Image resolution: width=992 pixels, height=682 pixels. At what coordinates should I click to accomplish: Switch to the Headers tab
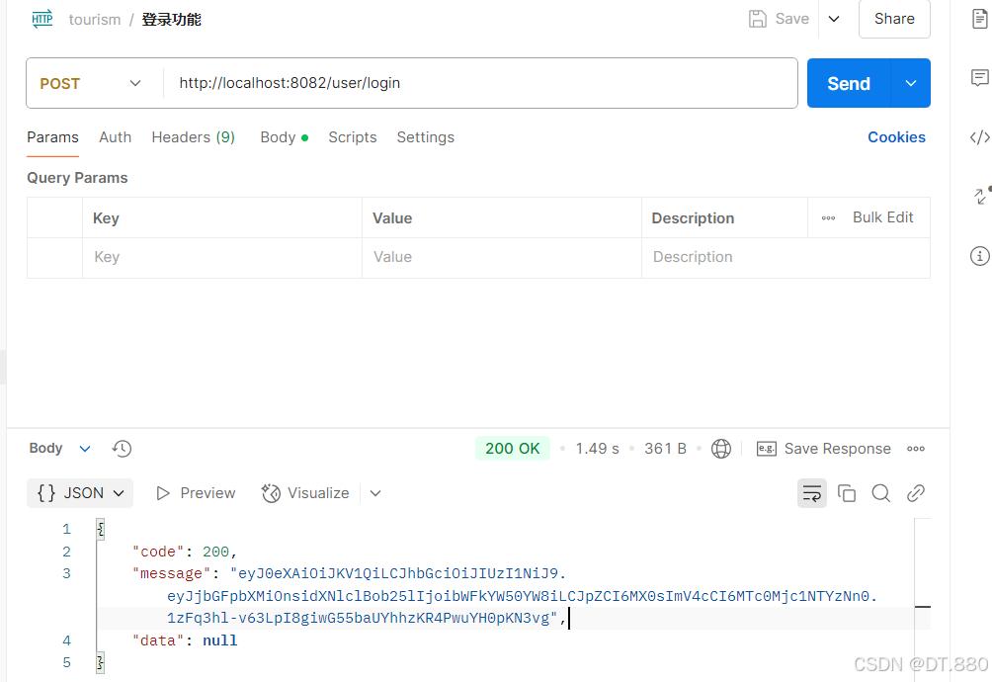[193, 137]
